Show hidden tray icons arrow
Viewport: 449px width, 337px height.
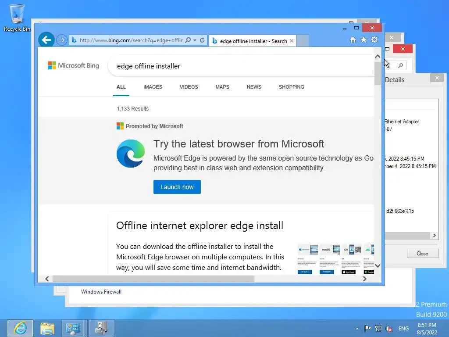pyautogui.click(x=357, y=329)
